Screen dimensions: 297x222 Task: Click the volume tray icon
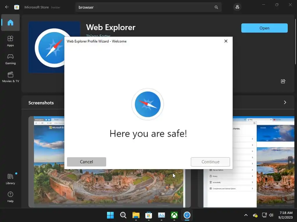pyautogui.click(x=271, y=215)
